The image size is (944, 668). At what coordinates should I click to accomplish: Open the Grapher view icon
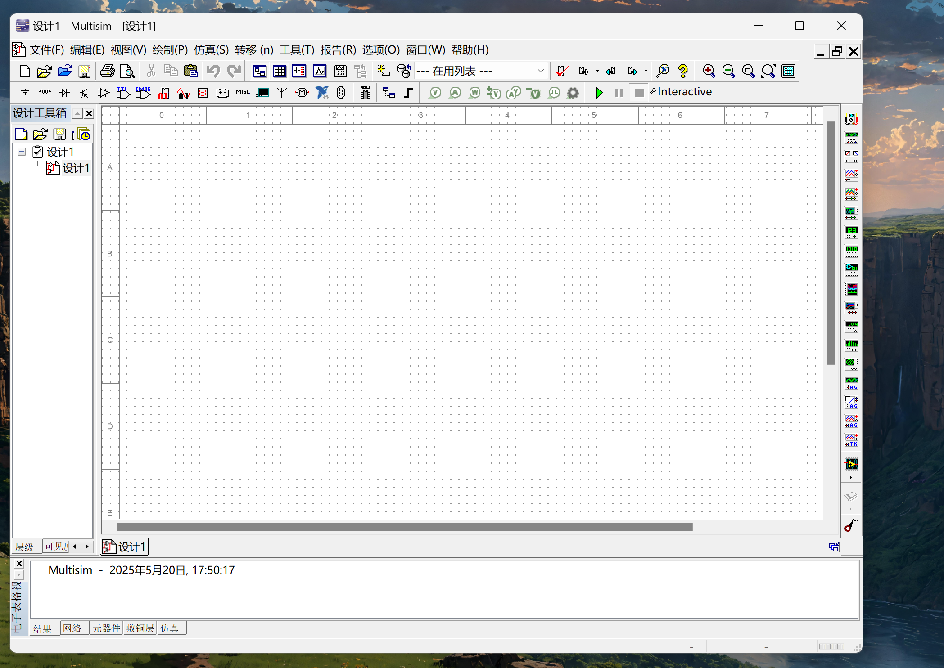(x=320, y=71)
